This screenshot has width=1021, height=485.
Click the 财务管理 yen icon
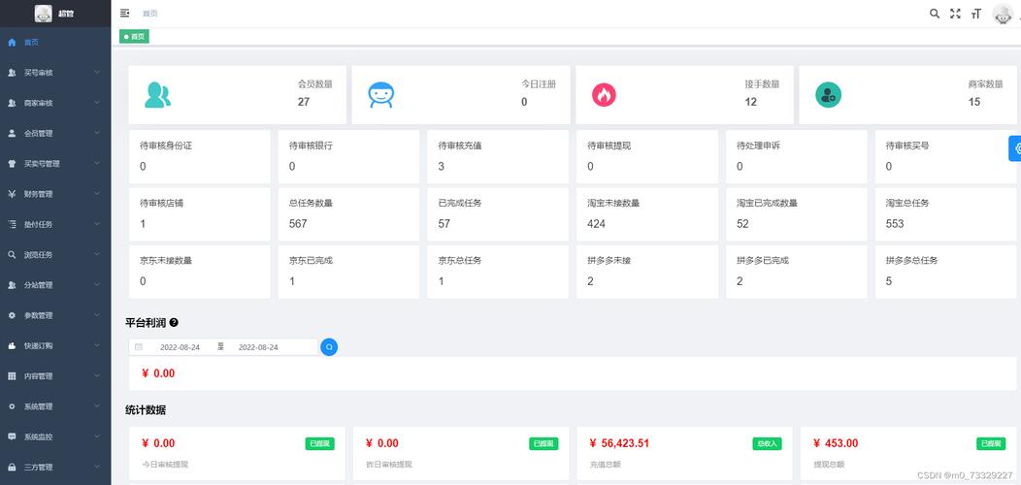click(x=12, y=194)
